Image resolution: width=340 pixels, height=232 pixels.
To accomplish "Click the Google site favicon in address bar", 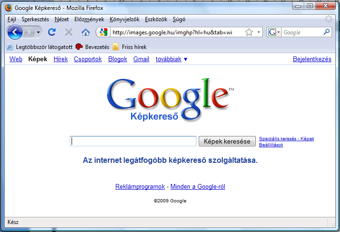I will [x=104, y=32].
